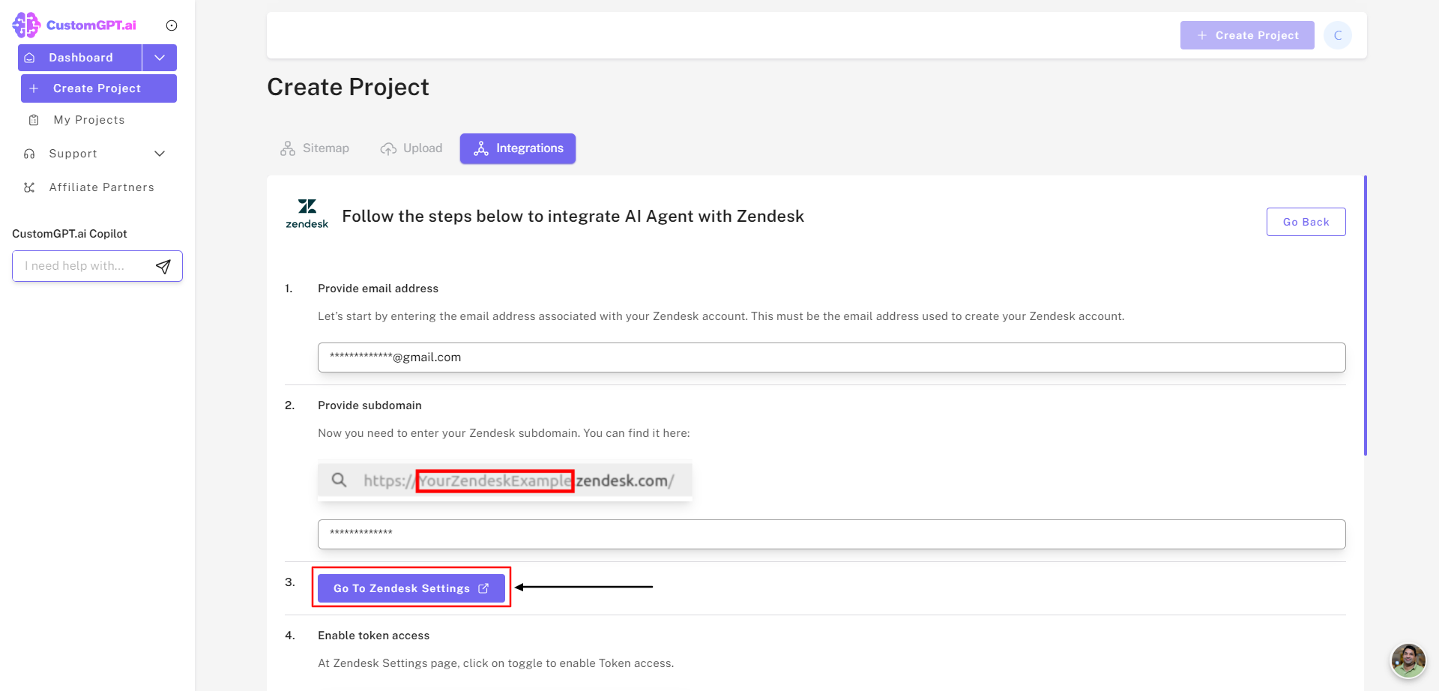Click the page vertical scrollbar
This screenshot has height=691, width=1439.
point(1366,316)
